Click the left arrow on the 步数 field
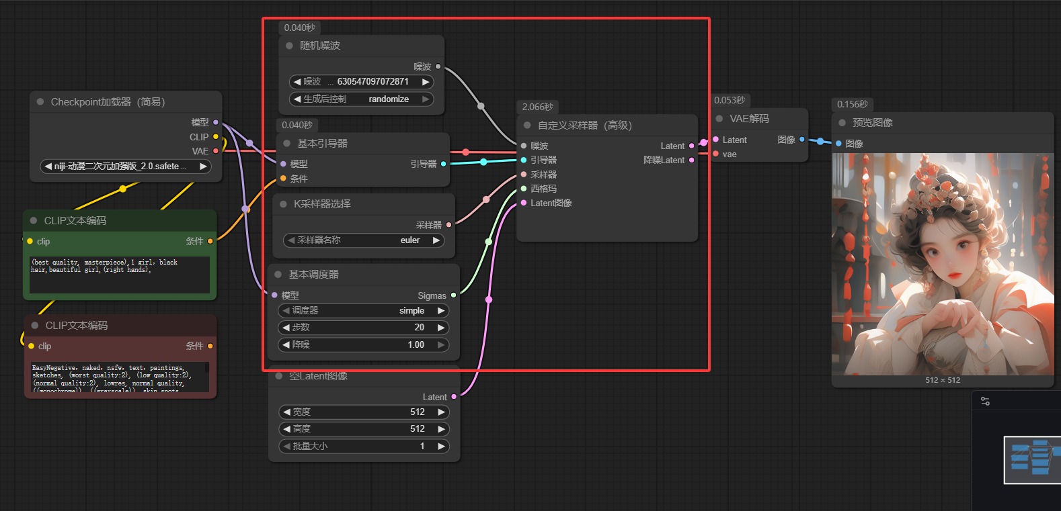The width and height of the screenshot is (1061, 511). pos(286,328)
